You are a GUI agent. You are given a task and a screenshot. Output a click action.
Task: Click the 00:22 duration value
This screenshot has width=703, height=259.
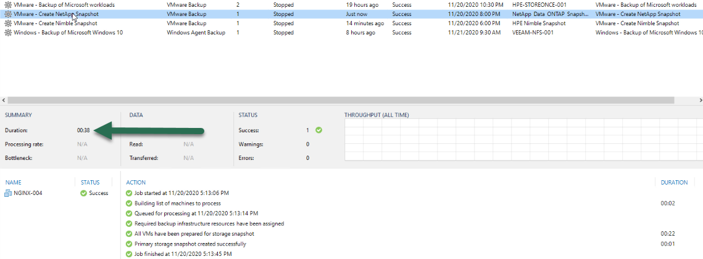(668, 234)
